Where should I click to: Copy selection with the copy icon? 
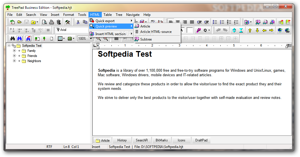coord(85,22)
